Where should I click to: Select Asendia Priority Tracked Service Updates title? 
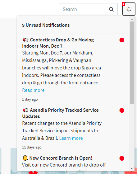60,113
